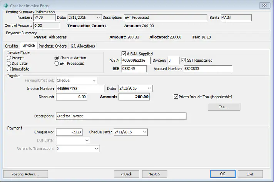Open the Cheque Date dropdown
Screen dimensions: 274x182
pos(145,132)
